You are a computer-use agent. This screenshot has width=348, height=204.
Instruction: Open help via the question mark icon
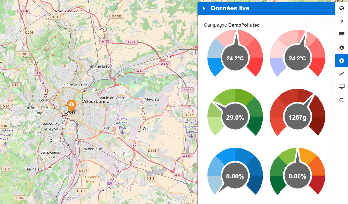pyautogui.click(x=341, y=22)
